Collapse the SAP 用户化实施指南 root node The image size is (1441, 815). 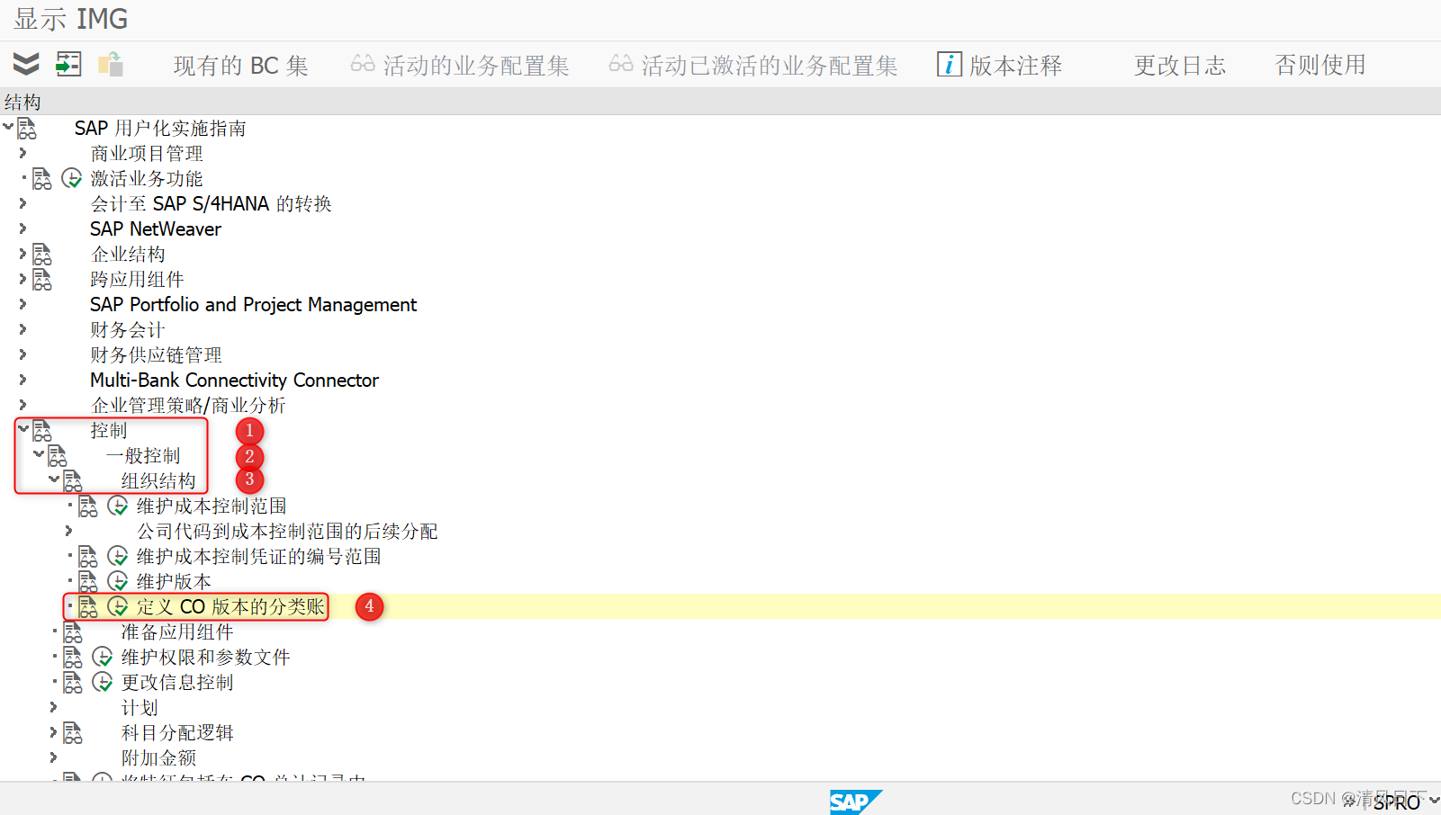click(x=8, y=127)
